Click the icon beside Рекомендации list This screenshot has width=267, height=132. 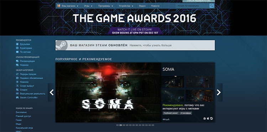click(17, 61)
